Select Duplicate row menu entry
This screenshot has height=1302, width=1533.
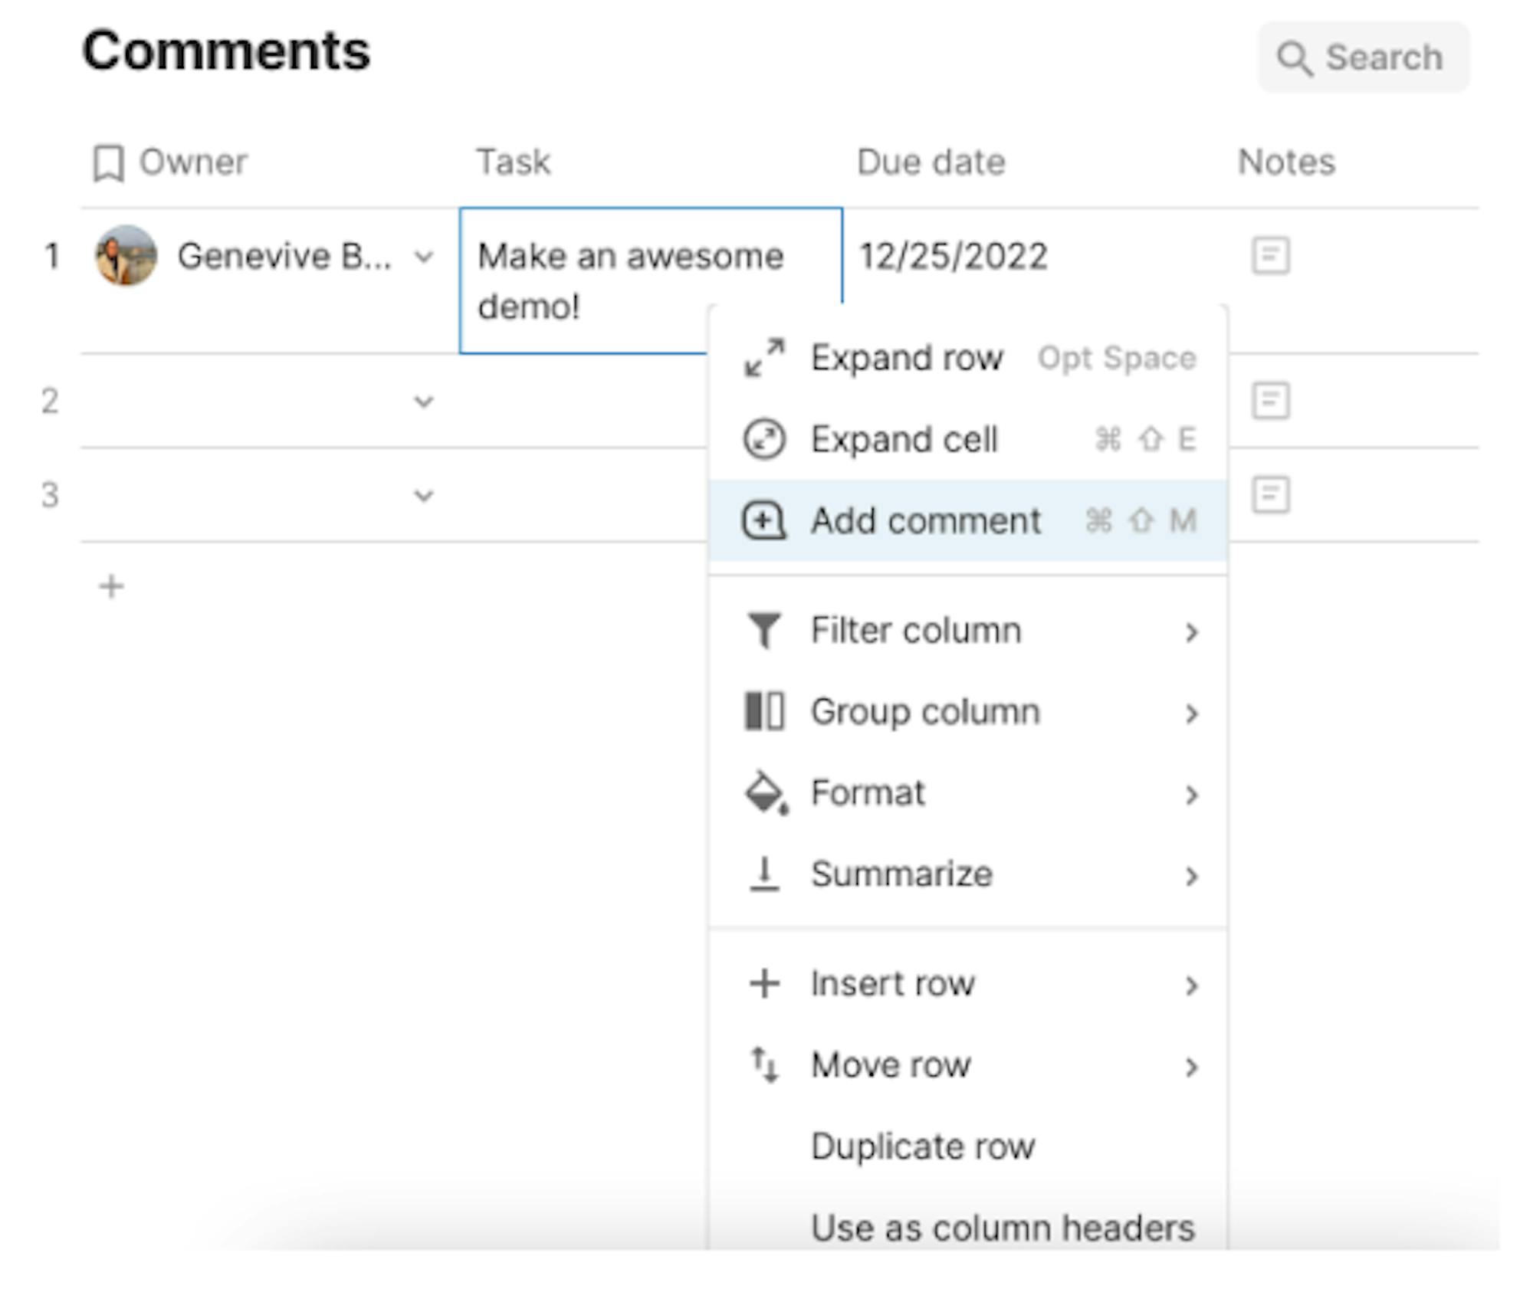click(923, 1146)
